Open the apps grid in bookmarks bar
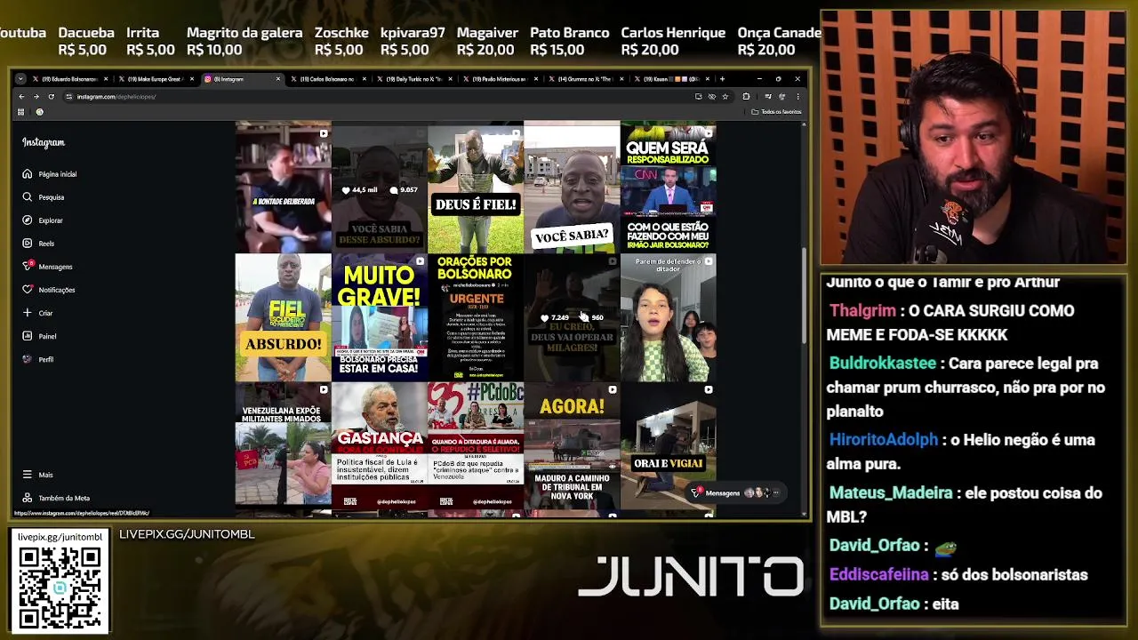Image resolution: width=1138 pixels, height=640 pixels. (x=20, y=112)
